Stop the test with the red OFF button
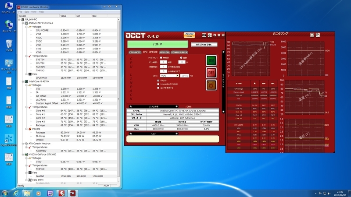The image size is (351, 197). (211, 73)
